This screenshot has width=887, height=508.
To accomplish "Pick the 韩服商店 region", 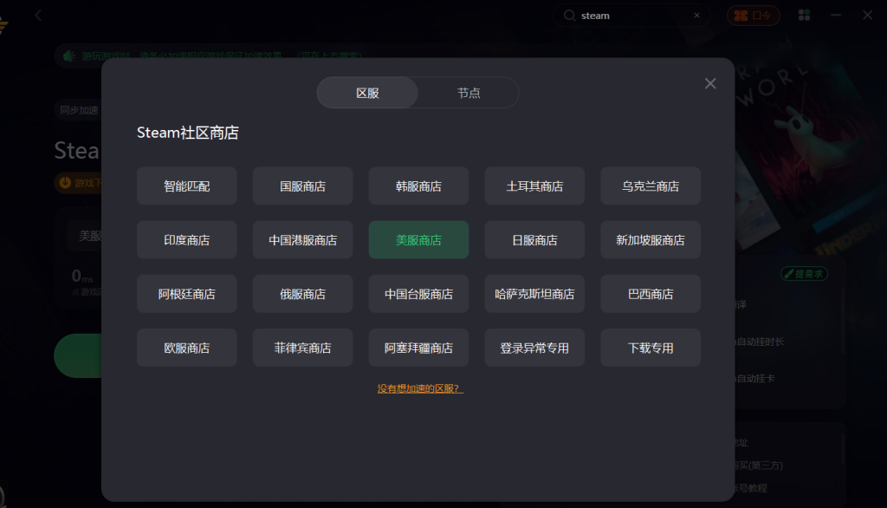I will (x=418, y=186).
